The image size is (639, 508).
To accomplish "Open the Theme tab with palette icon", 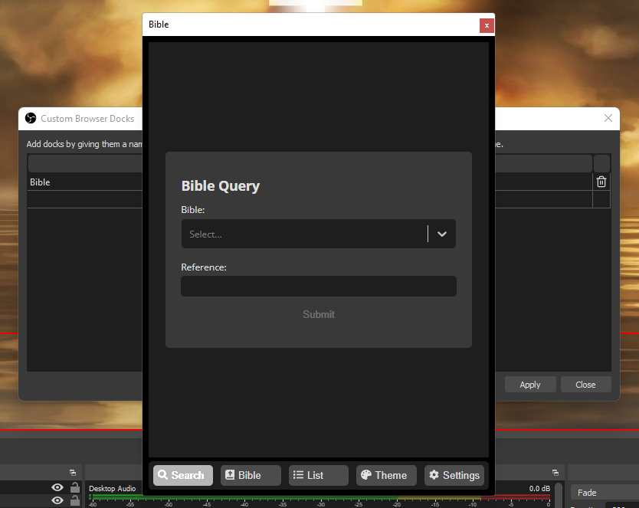I will click(x=386, y=475).
